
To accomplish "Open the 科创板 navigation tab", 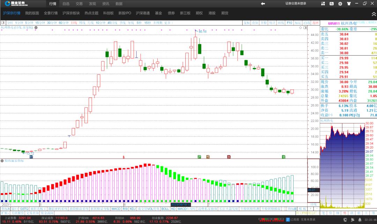I will coord(108,13).
